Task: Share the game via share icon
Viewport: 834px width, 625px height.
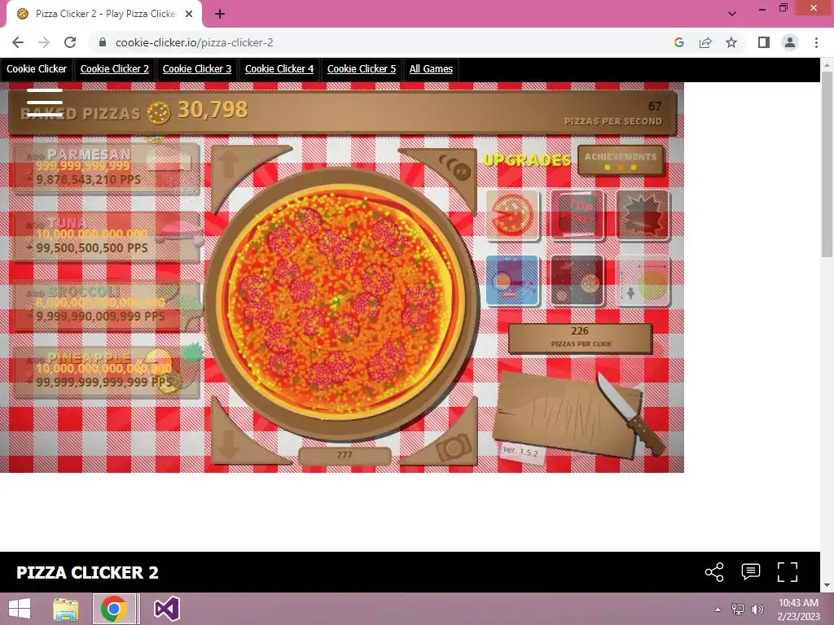Action: click(x=714, y=572)
